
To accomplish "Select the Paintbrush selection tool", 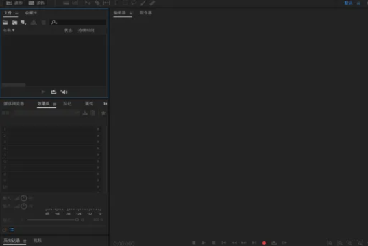I will pos(143,3).
